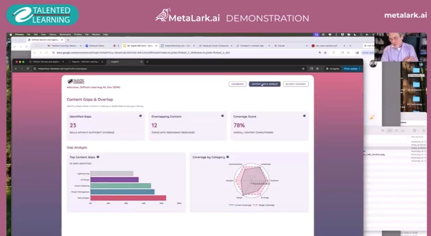Switch to the Reports tab in front window
Image resolution: width=431 pixels, height=236 pixels.
tap(86, 62)
